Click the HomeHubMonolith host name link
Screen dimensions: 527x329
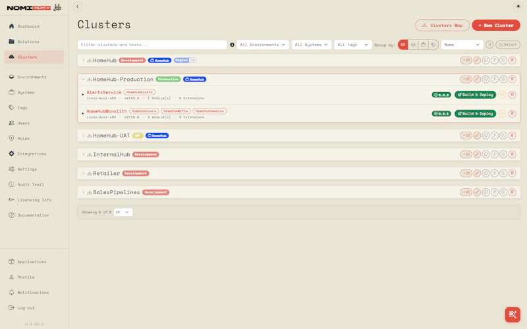[107, 111]
